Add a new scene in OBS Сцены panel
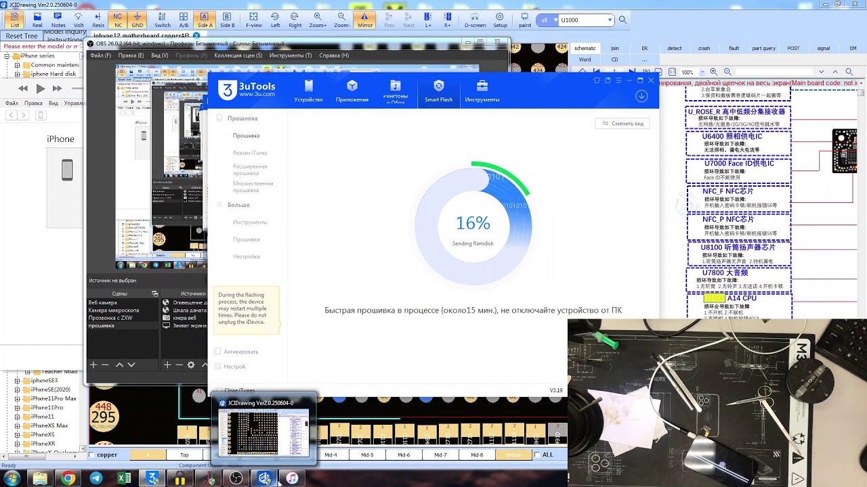The image size is (867, 487). (94, 365)
